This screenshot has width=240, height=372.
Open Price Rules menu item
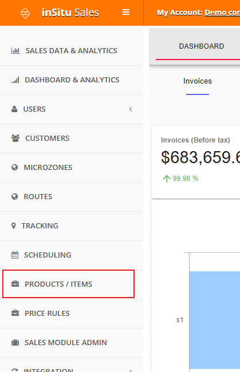click(72, 314)
